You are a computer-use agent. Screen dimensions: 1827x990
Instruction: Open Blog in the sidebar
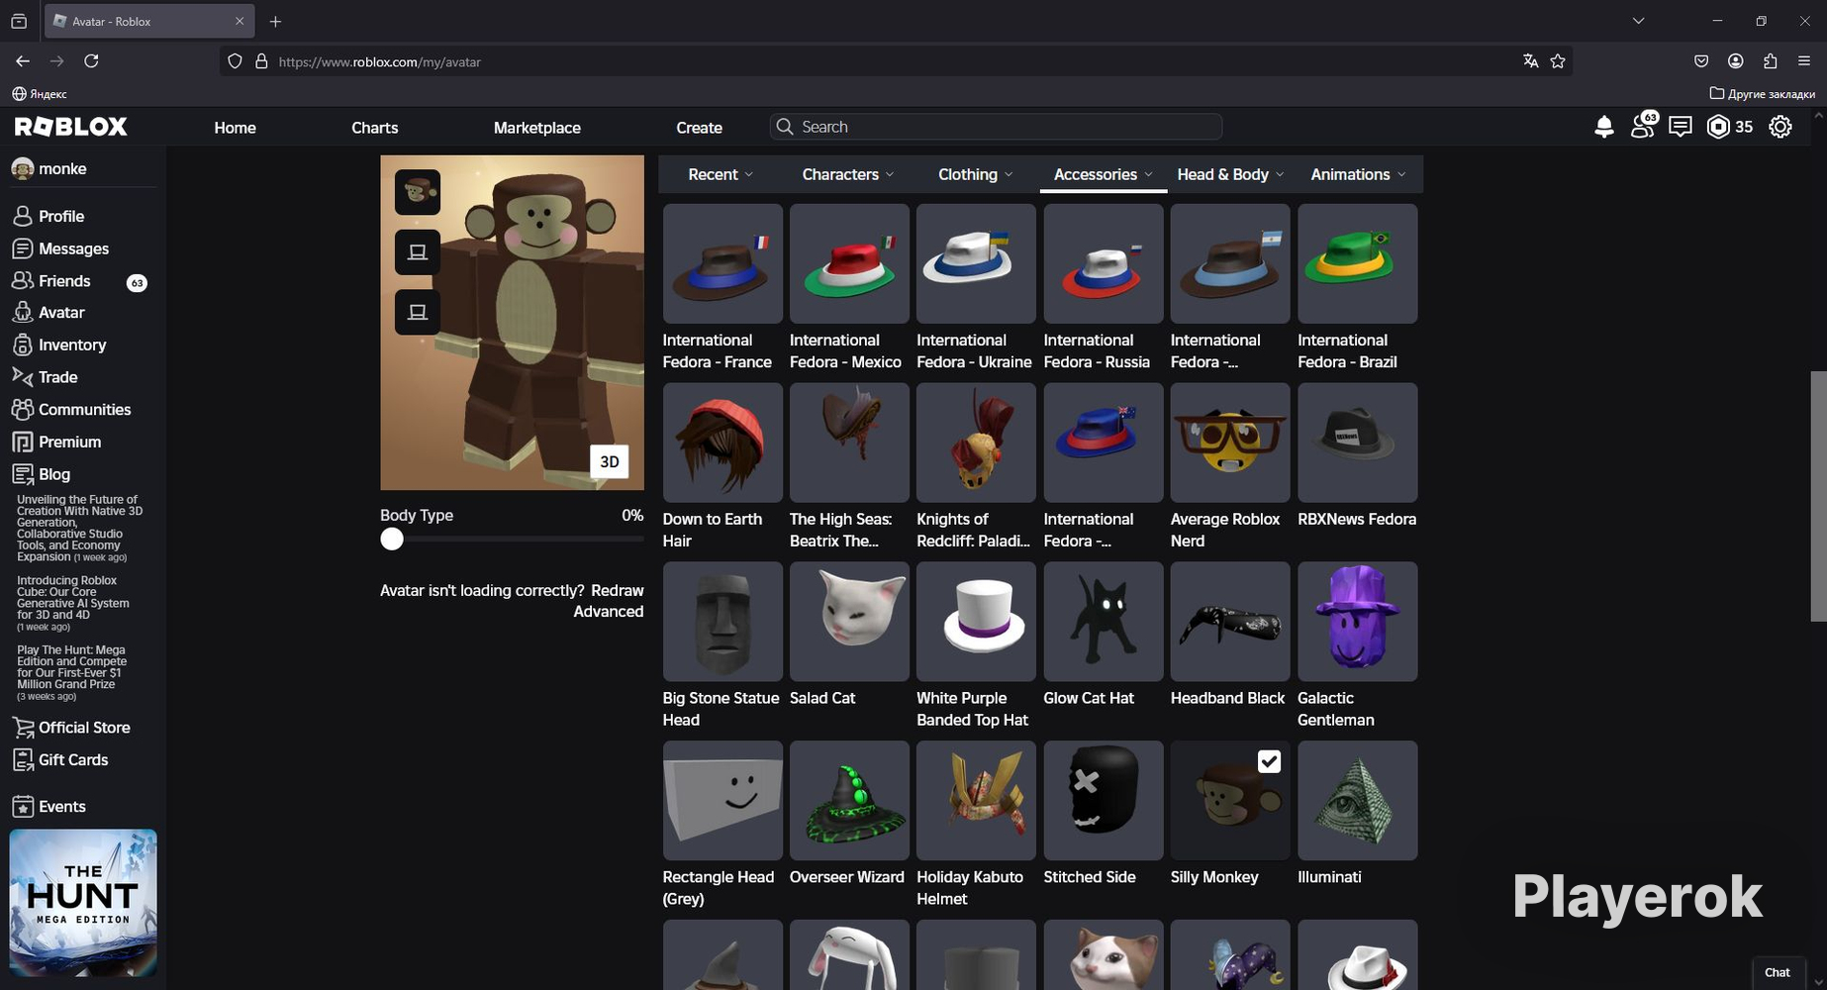[x=41, y=474]
